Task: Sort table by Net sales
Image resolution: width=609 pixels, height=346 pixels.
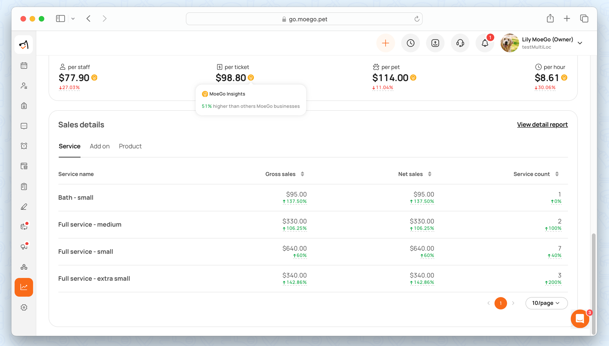Action: [430, 174]
